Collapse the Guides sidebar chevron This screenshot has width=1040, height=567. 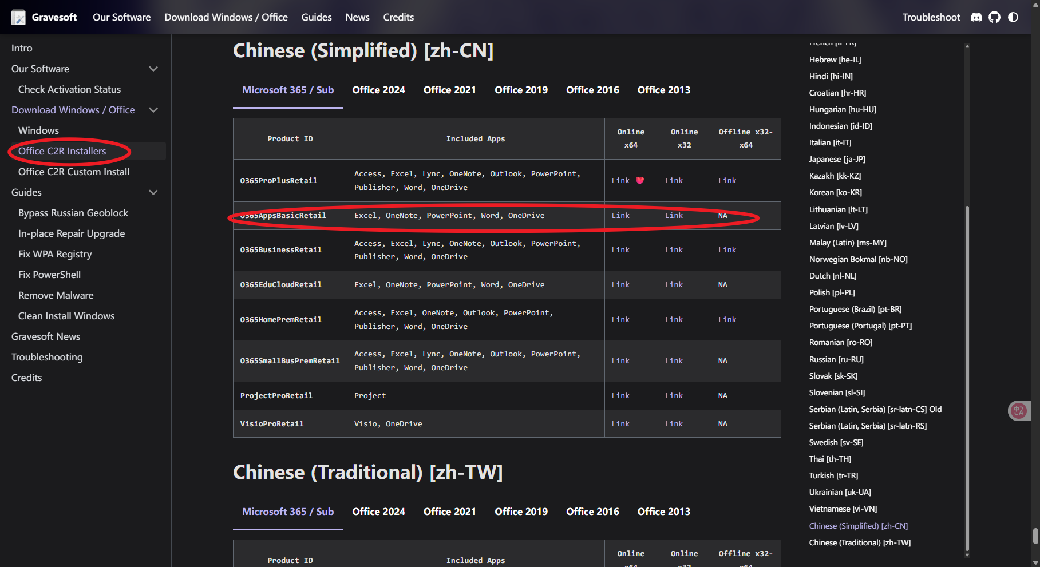tap(153, 192)
